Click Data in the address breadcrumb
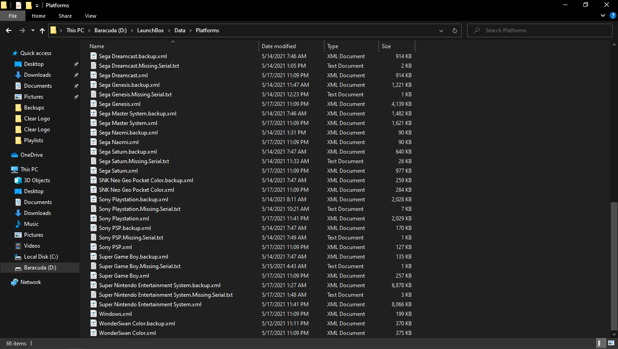618x349 pixels. 180,30
